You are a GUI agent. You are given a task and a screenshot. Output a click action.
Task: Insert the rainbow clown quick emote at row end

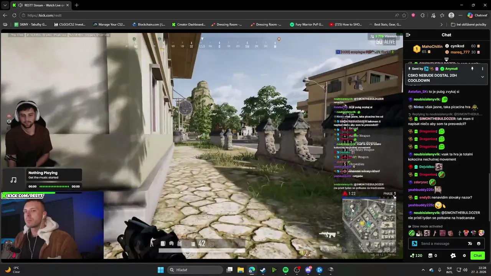pyautogui.click(x=481, y=233)
